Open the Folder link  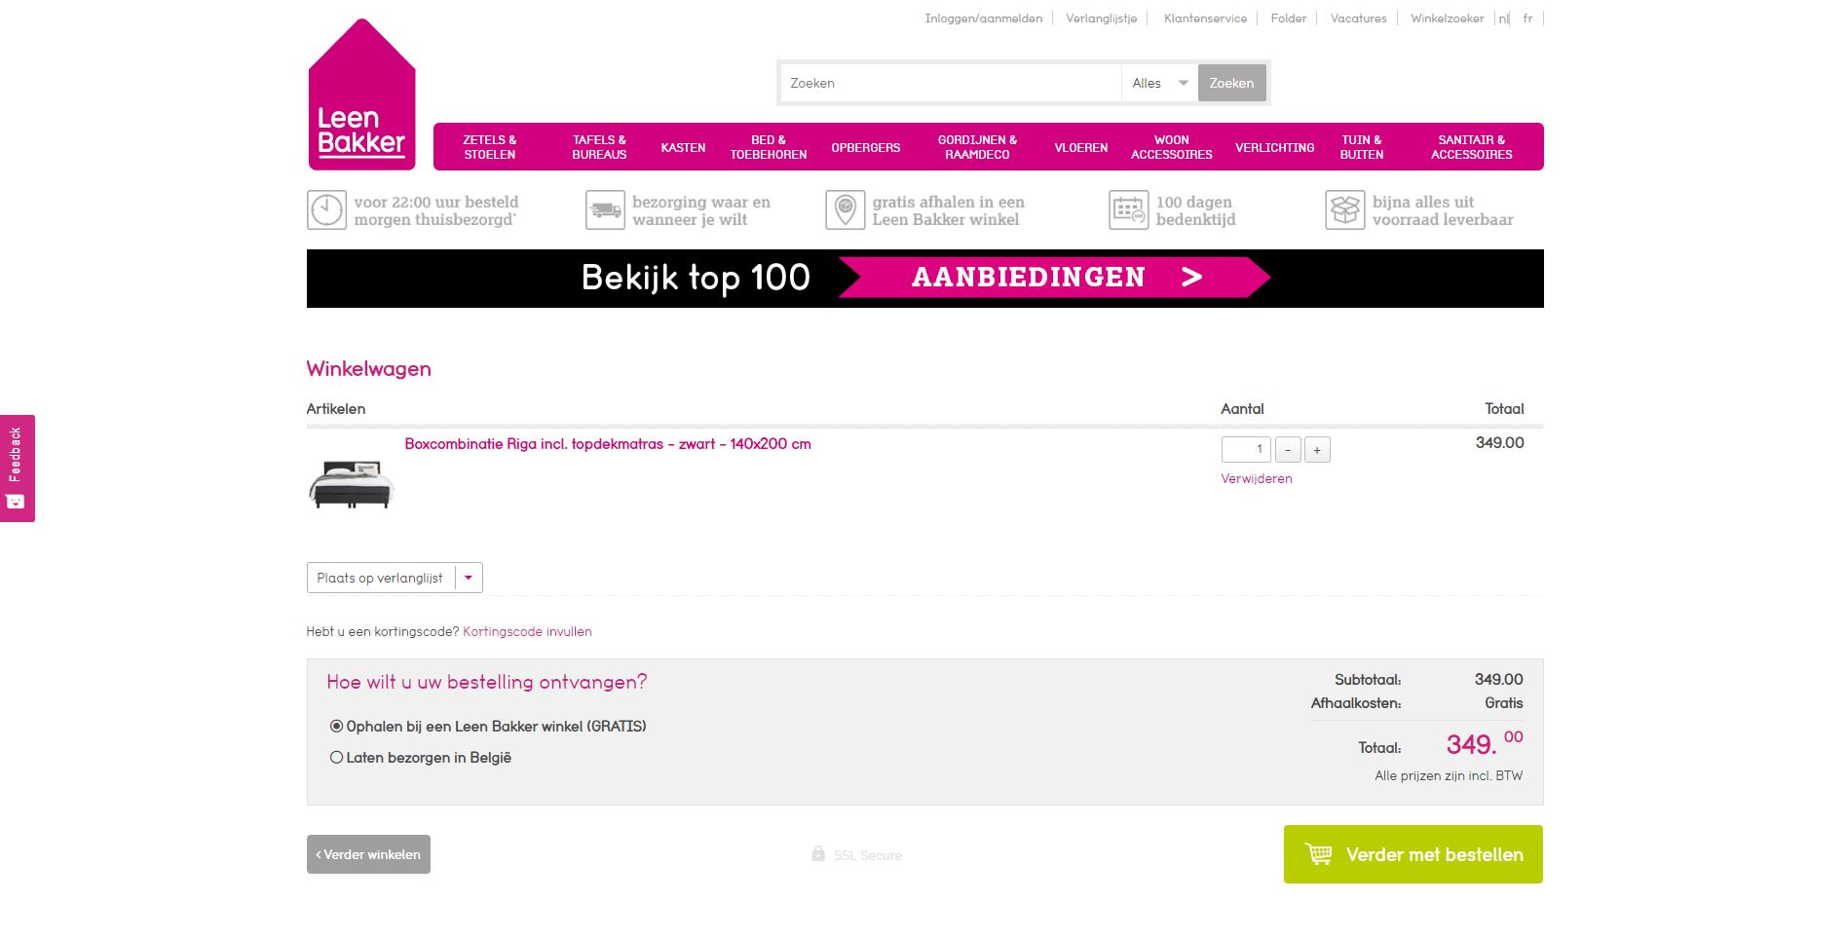(1289, 19)
